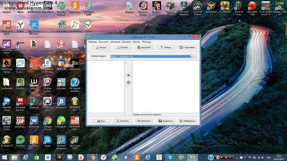The image size is (287, 161).
Task: Click the transfer-all arrows icon below red arrow
Action: [x=128, y=82]
